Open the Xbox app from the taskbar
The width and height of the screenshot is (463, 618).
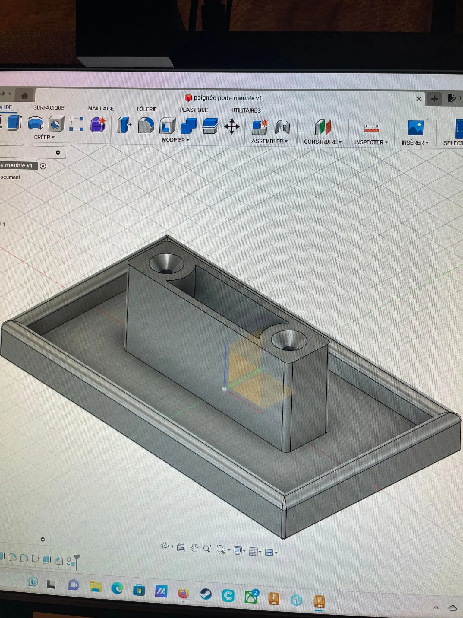[251, 597]
